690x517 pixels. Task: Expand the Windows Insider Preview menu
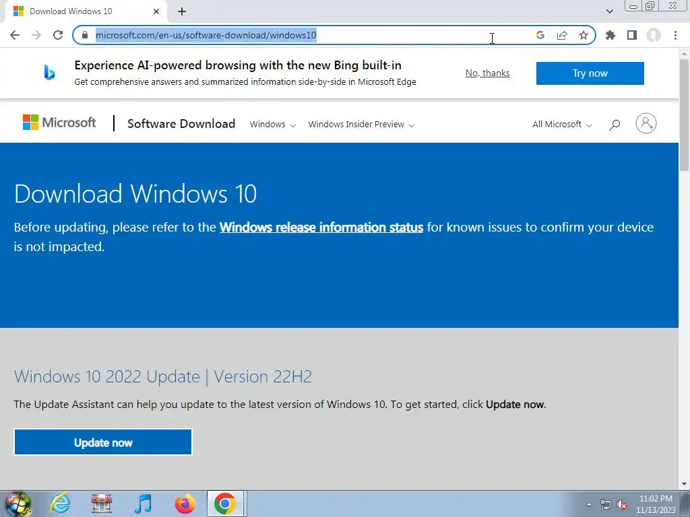click(361, 125)
